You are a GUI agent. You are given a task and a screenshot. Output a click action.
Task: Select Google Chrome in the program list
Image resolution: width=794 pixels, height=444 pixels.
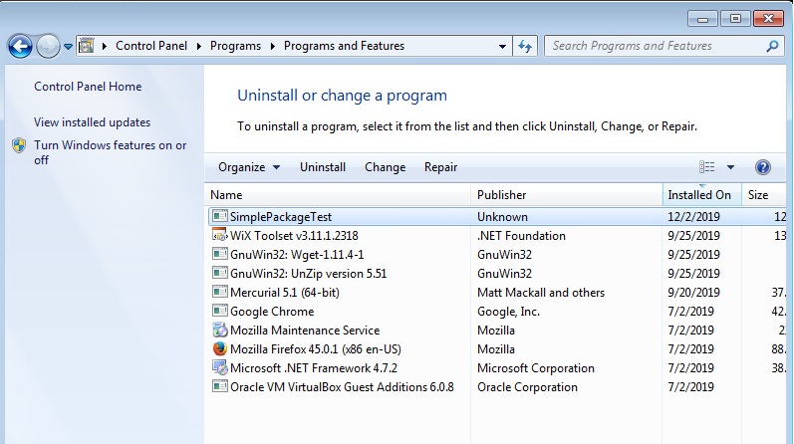coord(272,312)
